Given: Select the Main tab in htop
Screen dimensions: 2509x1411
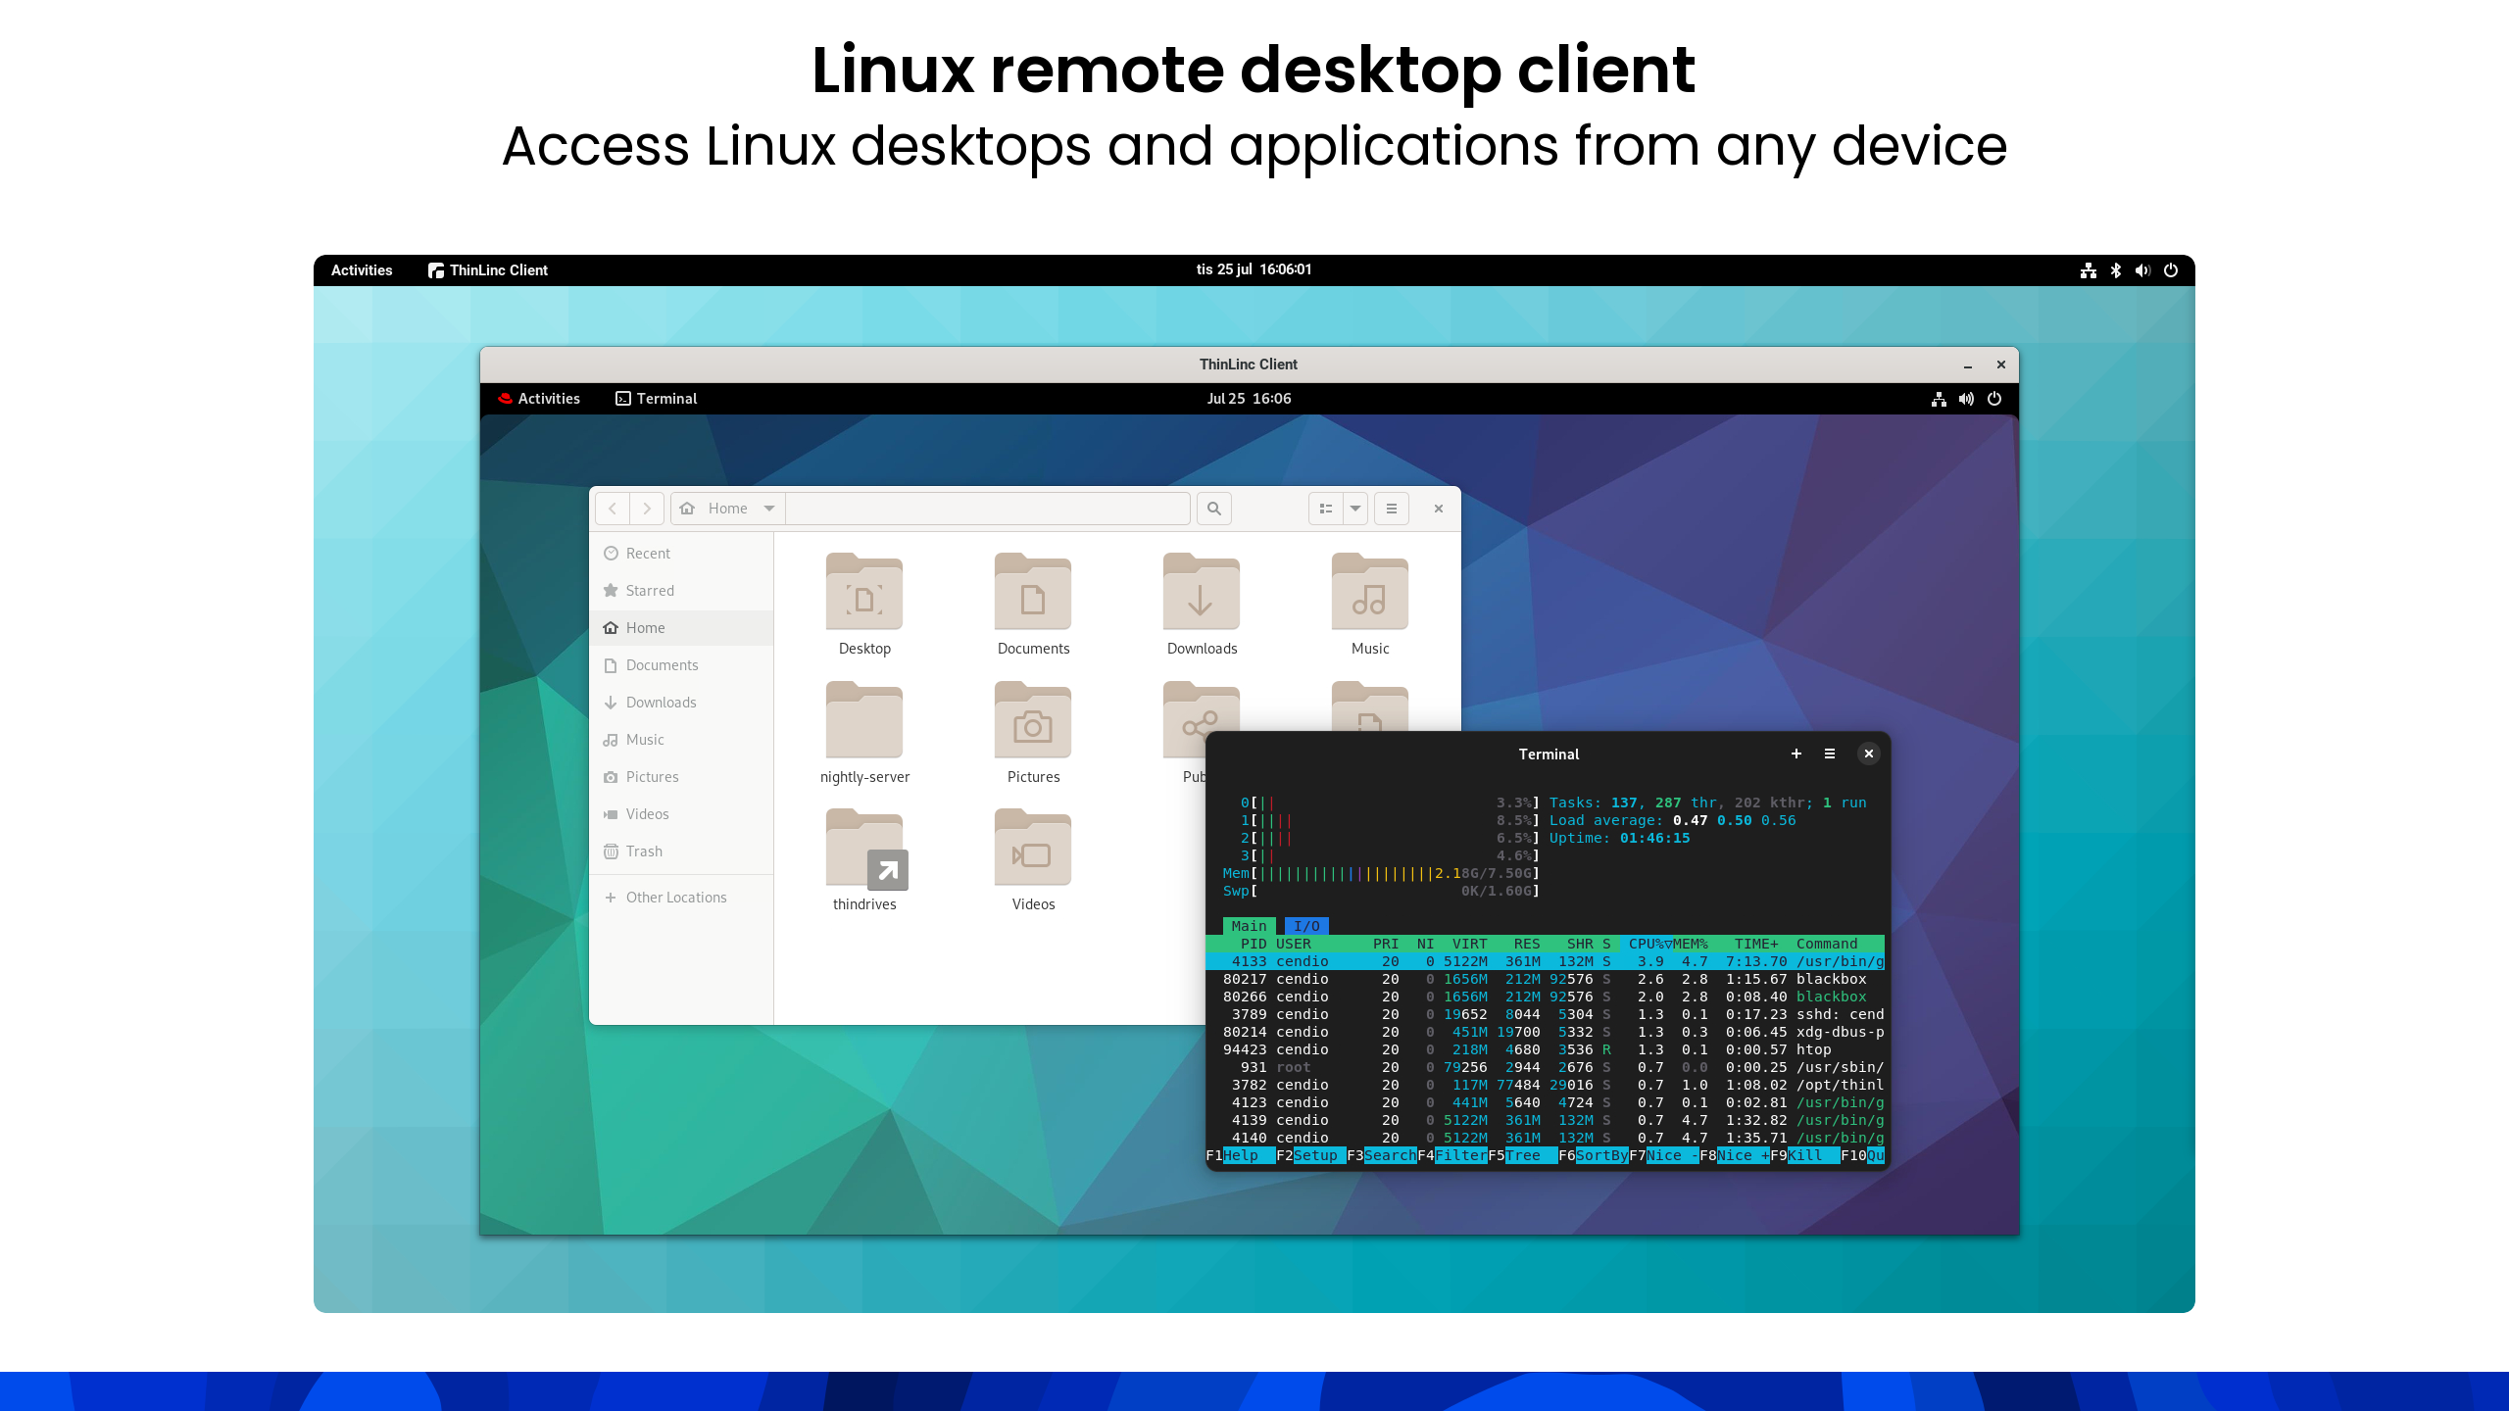Looking at the screenshot, I should pos(1249,926).
